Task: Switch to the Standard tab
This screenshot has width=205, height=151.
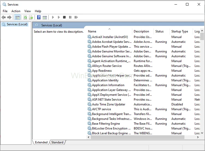Action: [57, 142]
